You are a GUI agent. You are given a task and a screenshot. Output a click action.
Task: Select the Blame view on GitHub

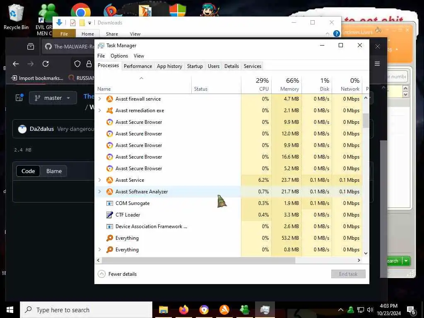(x=54, y=171)
